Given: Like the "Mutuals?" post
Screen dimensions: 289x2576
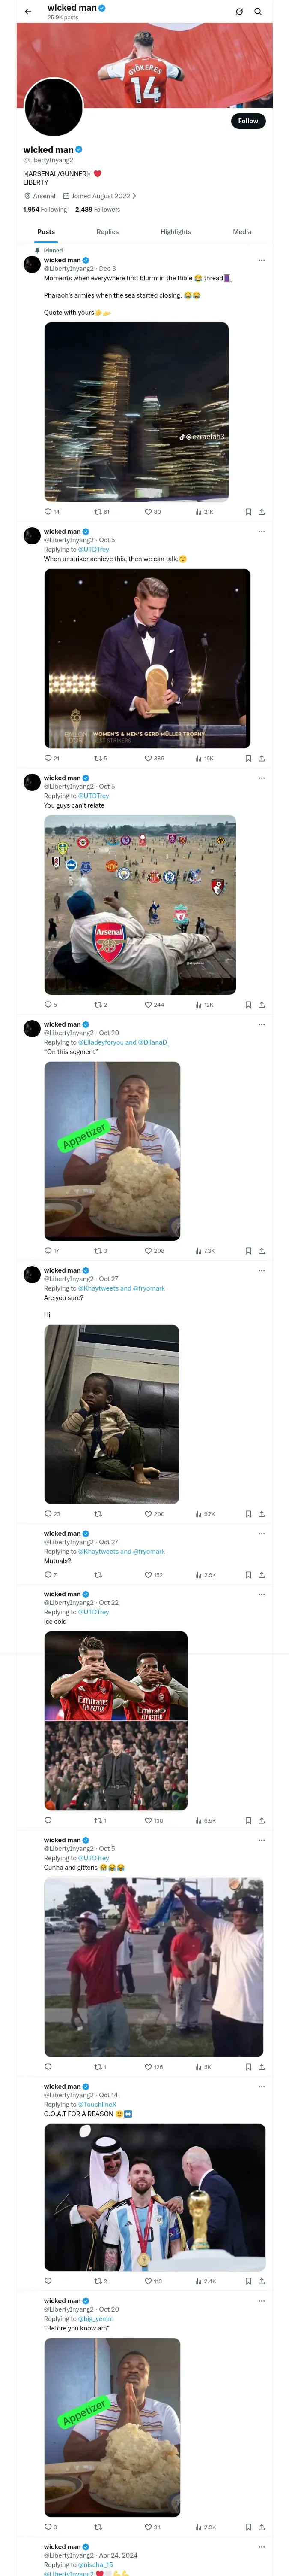Looking at the screenshot, I should click(x=149, y=1574).
